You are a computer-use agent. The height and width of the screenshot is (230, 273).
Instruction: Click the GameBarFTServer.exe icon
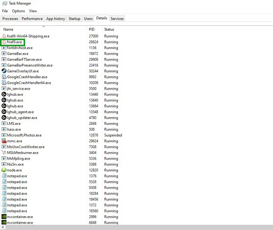(x=4, y=59)
